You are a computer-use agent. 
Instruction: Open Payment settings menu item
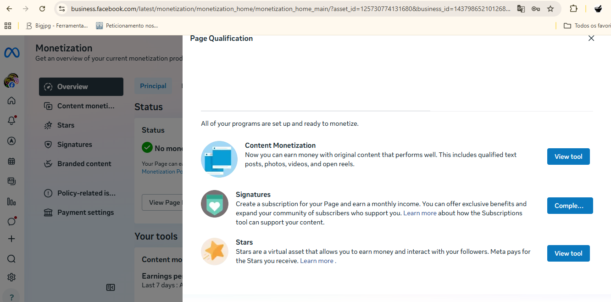pos(85,213)
